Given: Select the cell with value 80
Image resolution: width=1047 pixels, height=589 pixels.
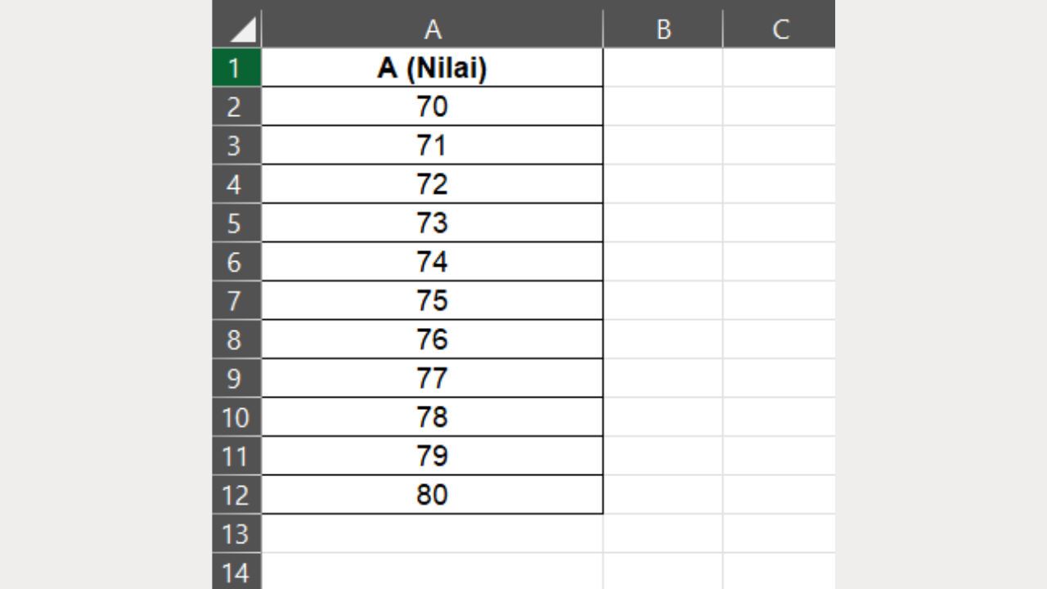Looking at the screenshot, I should [433, 494].
